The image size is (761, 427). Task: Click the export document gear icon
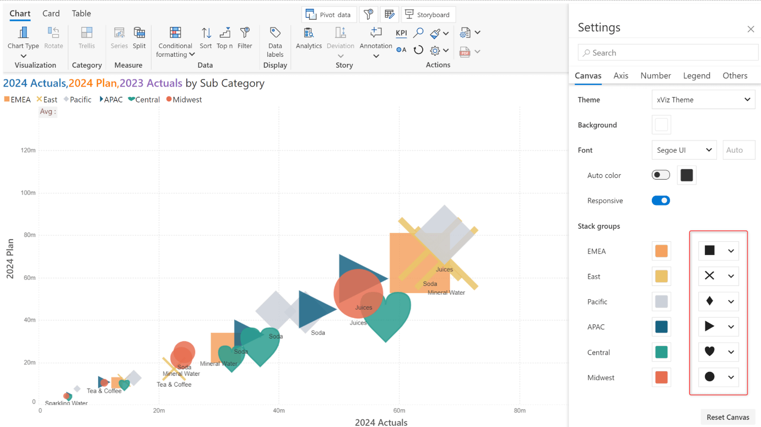(x=466, y=33)
